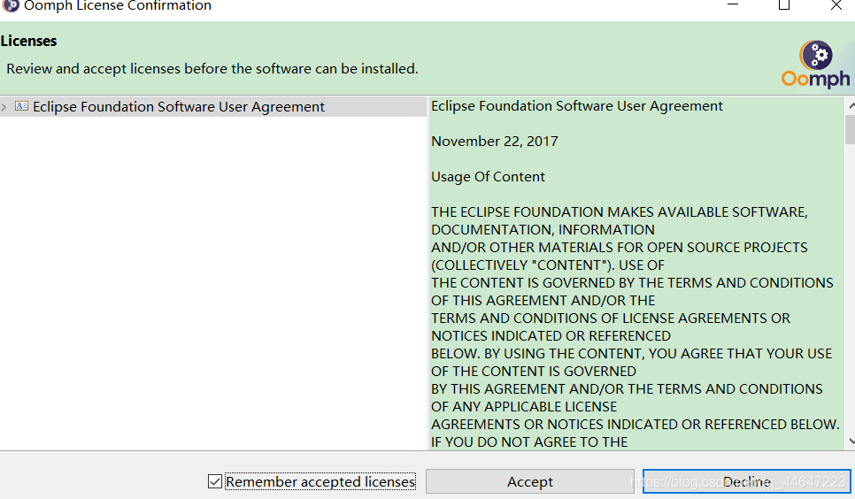The image size is (855, 499).
Task: Click the license text scrollbar up arrow
Action: 851,105
